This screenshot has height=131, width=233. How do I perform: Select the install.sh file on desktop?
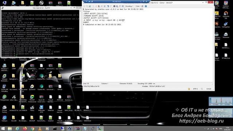51,119
